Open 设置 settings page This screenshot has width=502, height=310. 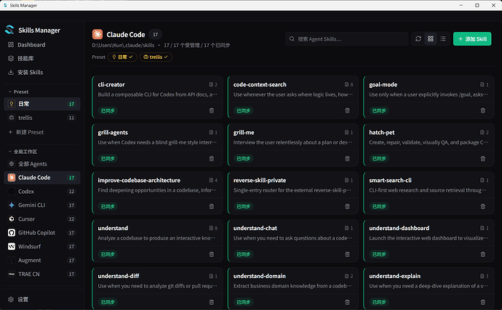click(42, 299)
